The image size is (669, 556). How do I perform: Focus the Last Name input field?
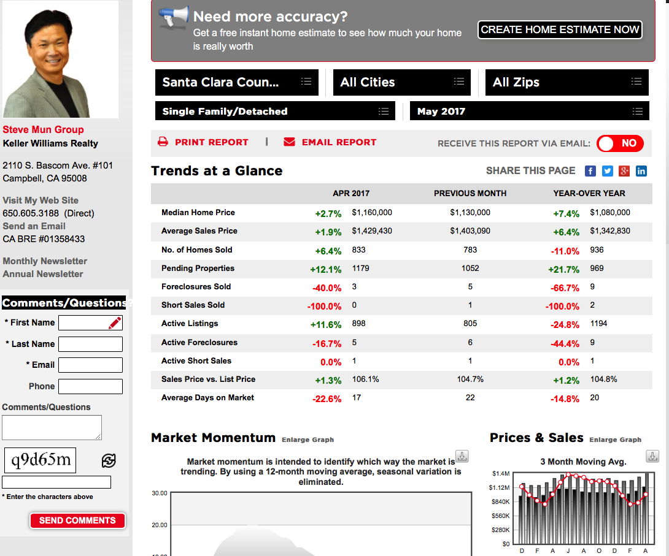point(90,345)
